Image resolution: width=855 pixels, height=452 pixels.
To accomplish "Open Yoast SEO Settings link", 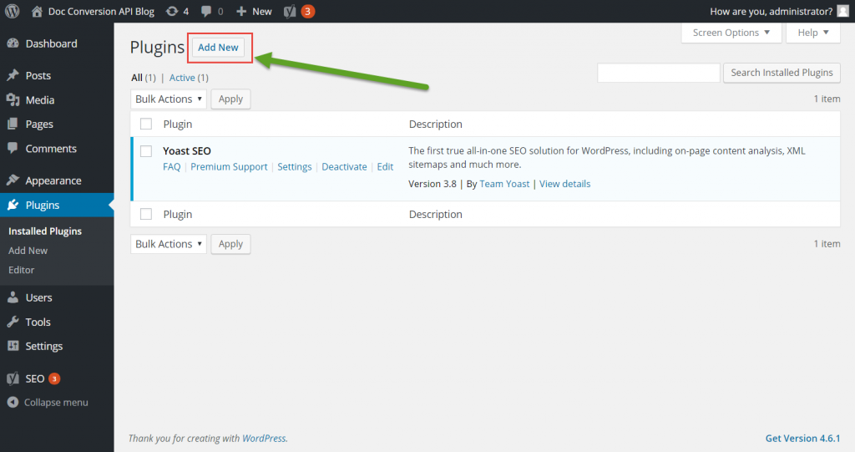I will pos(295,166).
